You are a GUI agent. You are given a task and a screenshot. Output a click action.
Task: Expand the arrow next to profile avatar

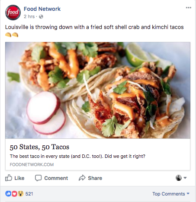point(185,178)
